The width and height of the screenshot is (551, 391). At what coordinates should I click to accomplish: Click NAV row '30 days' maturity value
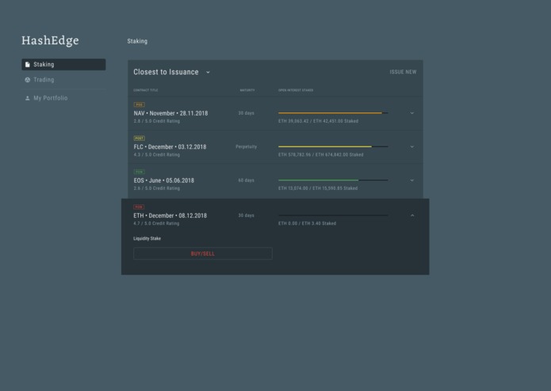click(x=247, y=113)
